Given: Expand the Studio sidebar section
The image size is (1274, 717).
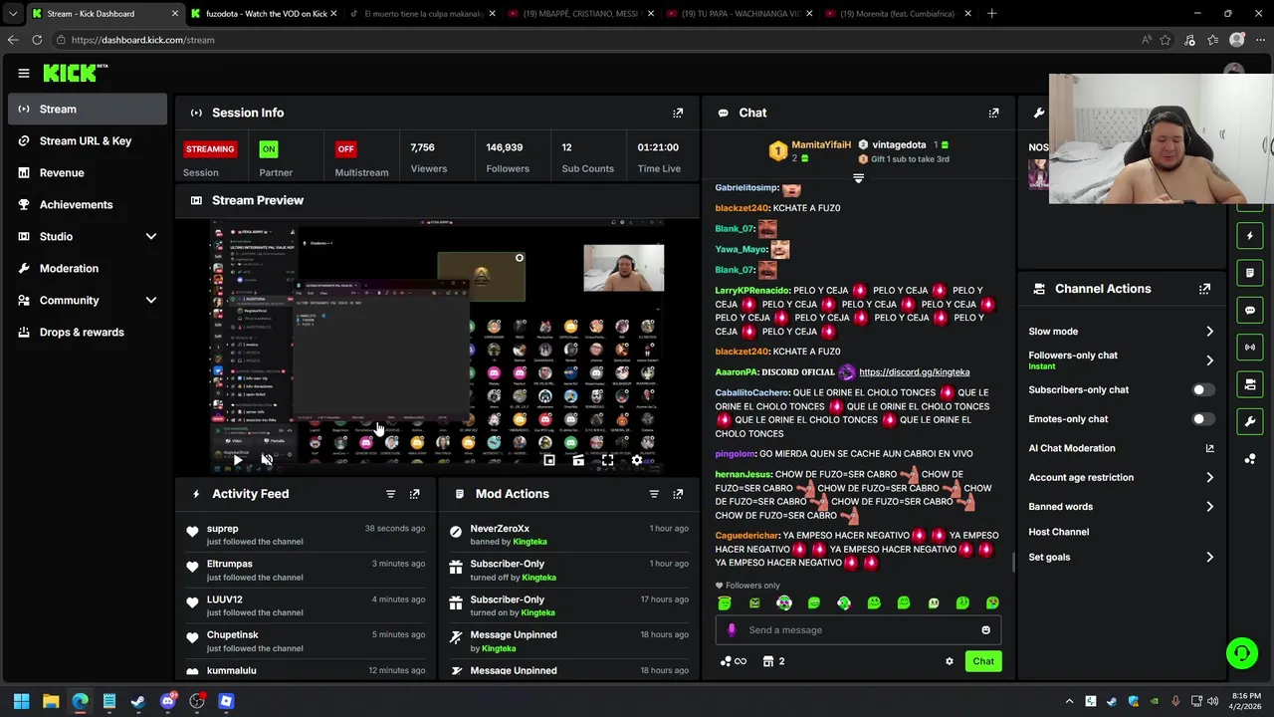Looking at the screenshot, I should [x=151, y=236].
